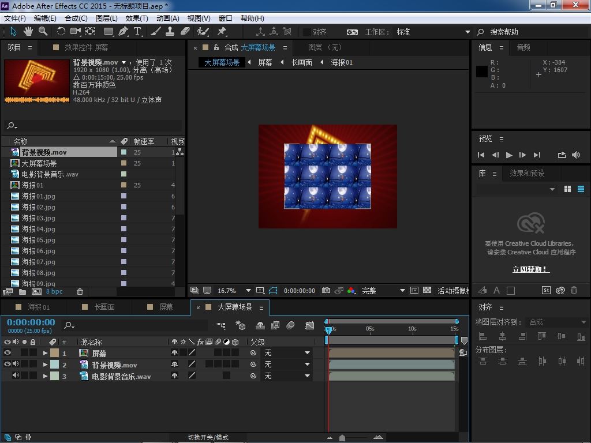The height and width of the screenshot is (443, 591).
Task: Select the Puppet Pin tool
Action: [x=222, y=32]
